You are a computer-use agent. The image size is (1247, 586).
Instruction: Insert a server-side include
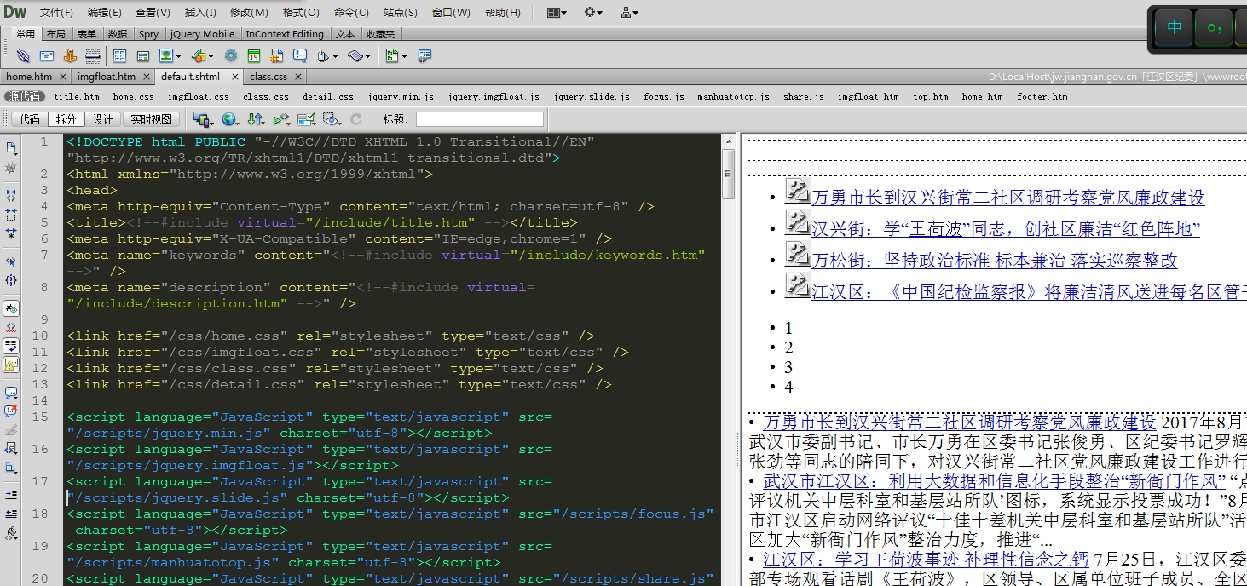tap(277, 55)
